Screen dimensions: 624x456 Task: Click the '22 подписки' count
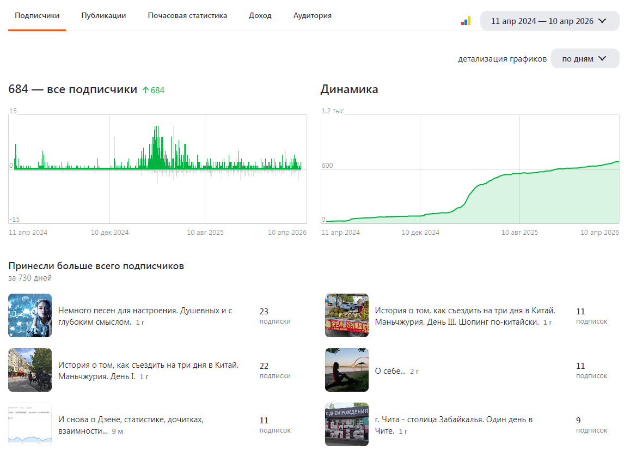[x=275, y=371]
